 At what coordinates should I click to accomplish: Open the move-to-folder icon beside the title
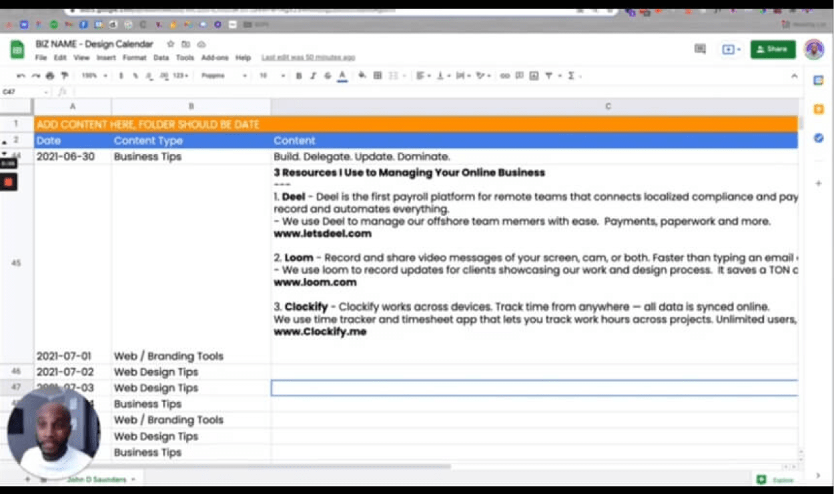click(x=186, y=44)
